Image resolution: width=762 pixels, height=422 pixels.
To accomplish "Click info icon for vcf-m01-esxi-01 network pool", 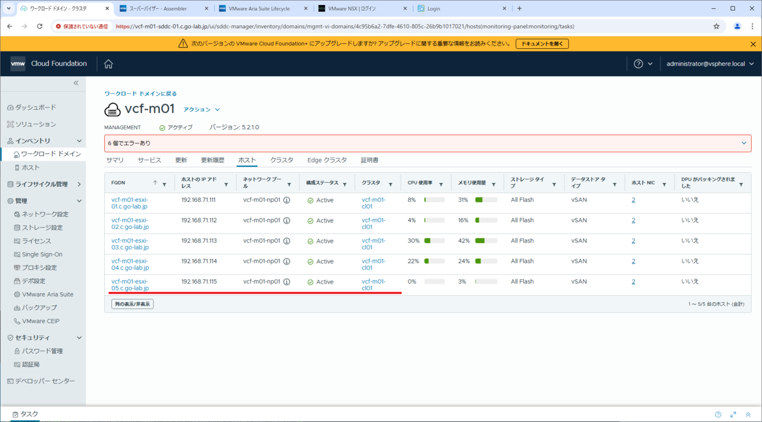I will tap(286, 200).
